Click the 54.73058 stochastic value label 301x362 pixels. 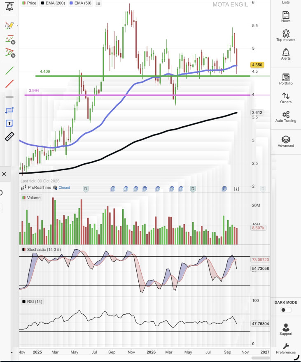pos(260,269)
